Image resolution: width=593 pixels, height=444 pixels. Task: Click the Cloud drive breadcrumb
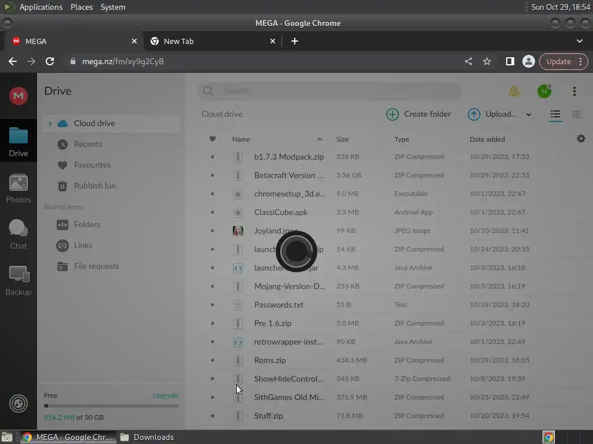tap(222, 114)
